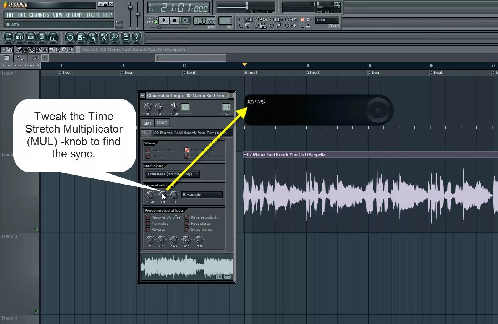Screen dimensions: 498x324
Task: Open the audio editor scissors icon
Action: (x=103, y=37)
